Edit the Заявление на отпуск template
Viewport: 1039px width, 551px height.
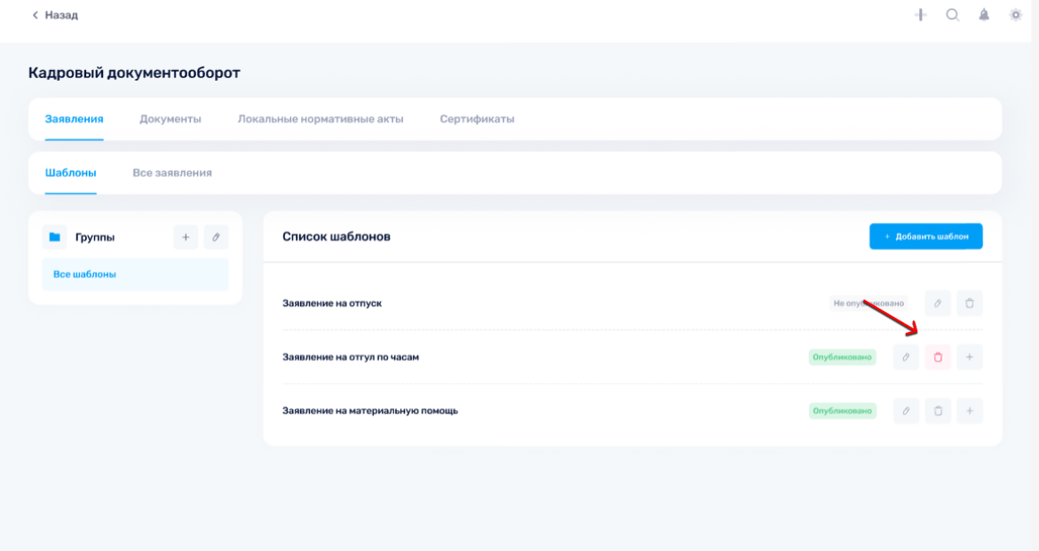click(x=938, y=303)
